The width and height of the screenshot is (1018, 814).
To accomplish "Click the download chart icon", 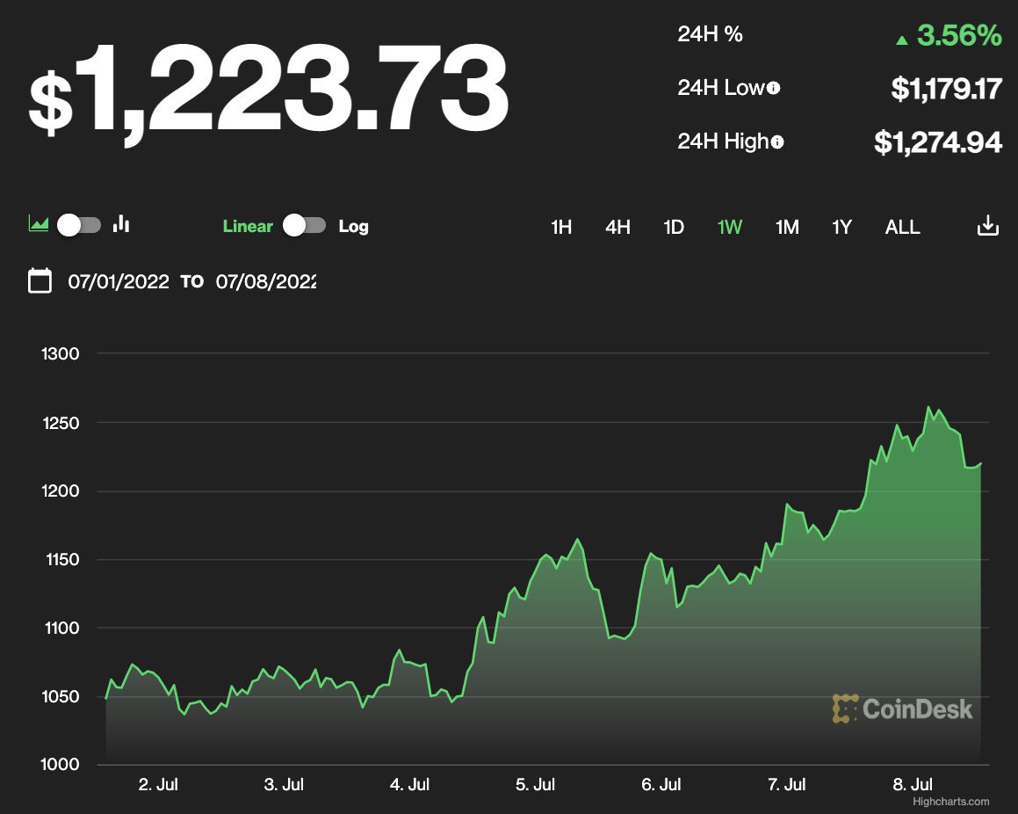I will point(988,226).
